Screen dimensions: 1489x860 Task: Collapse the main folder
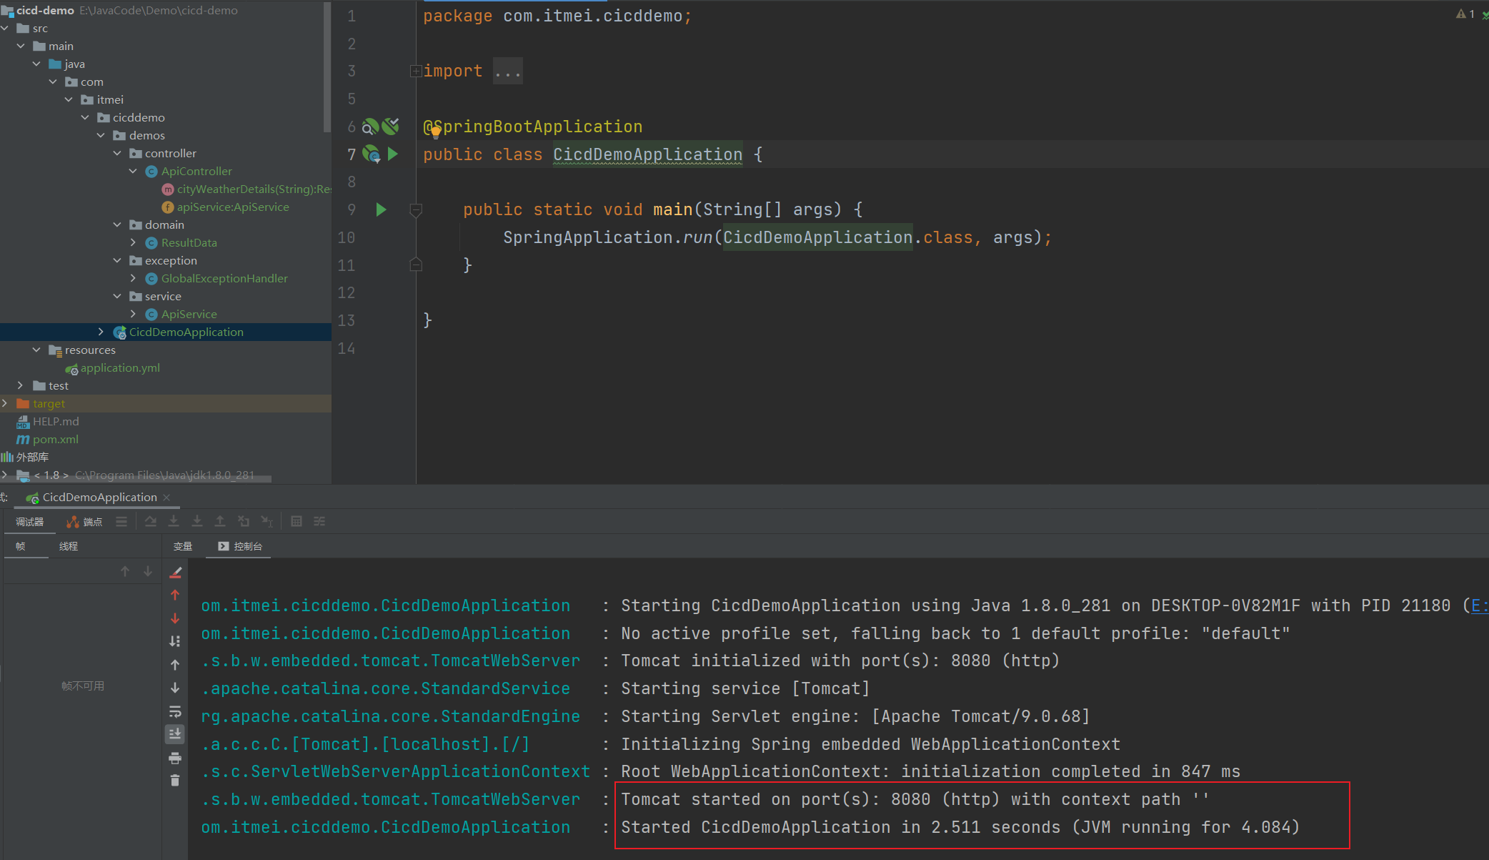21,46
